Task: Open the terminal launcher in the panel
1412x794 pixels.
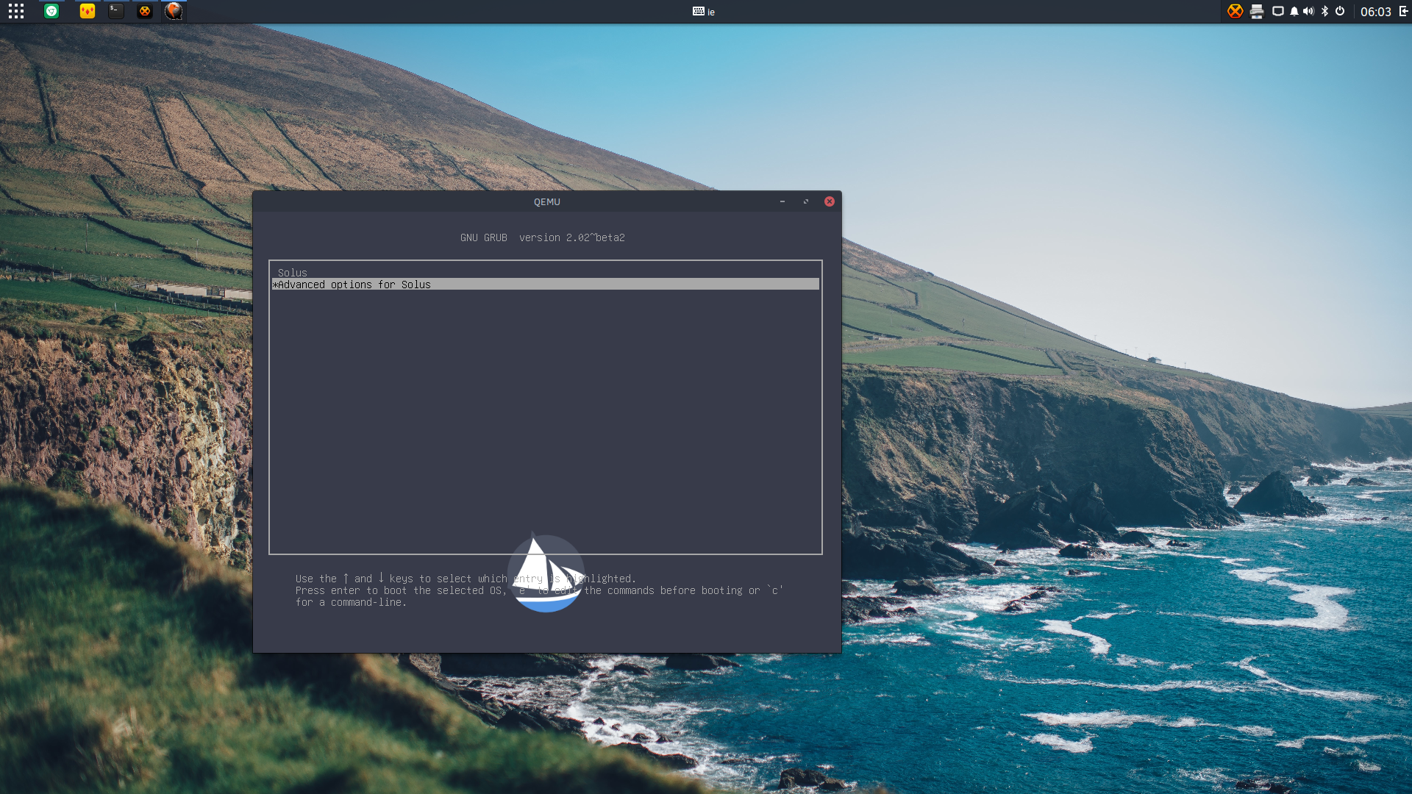Action: (116, 11)
